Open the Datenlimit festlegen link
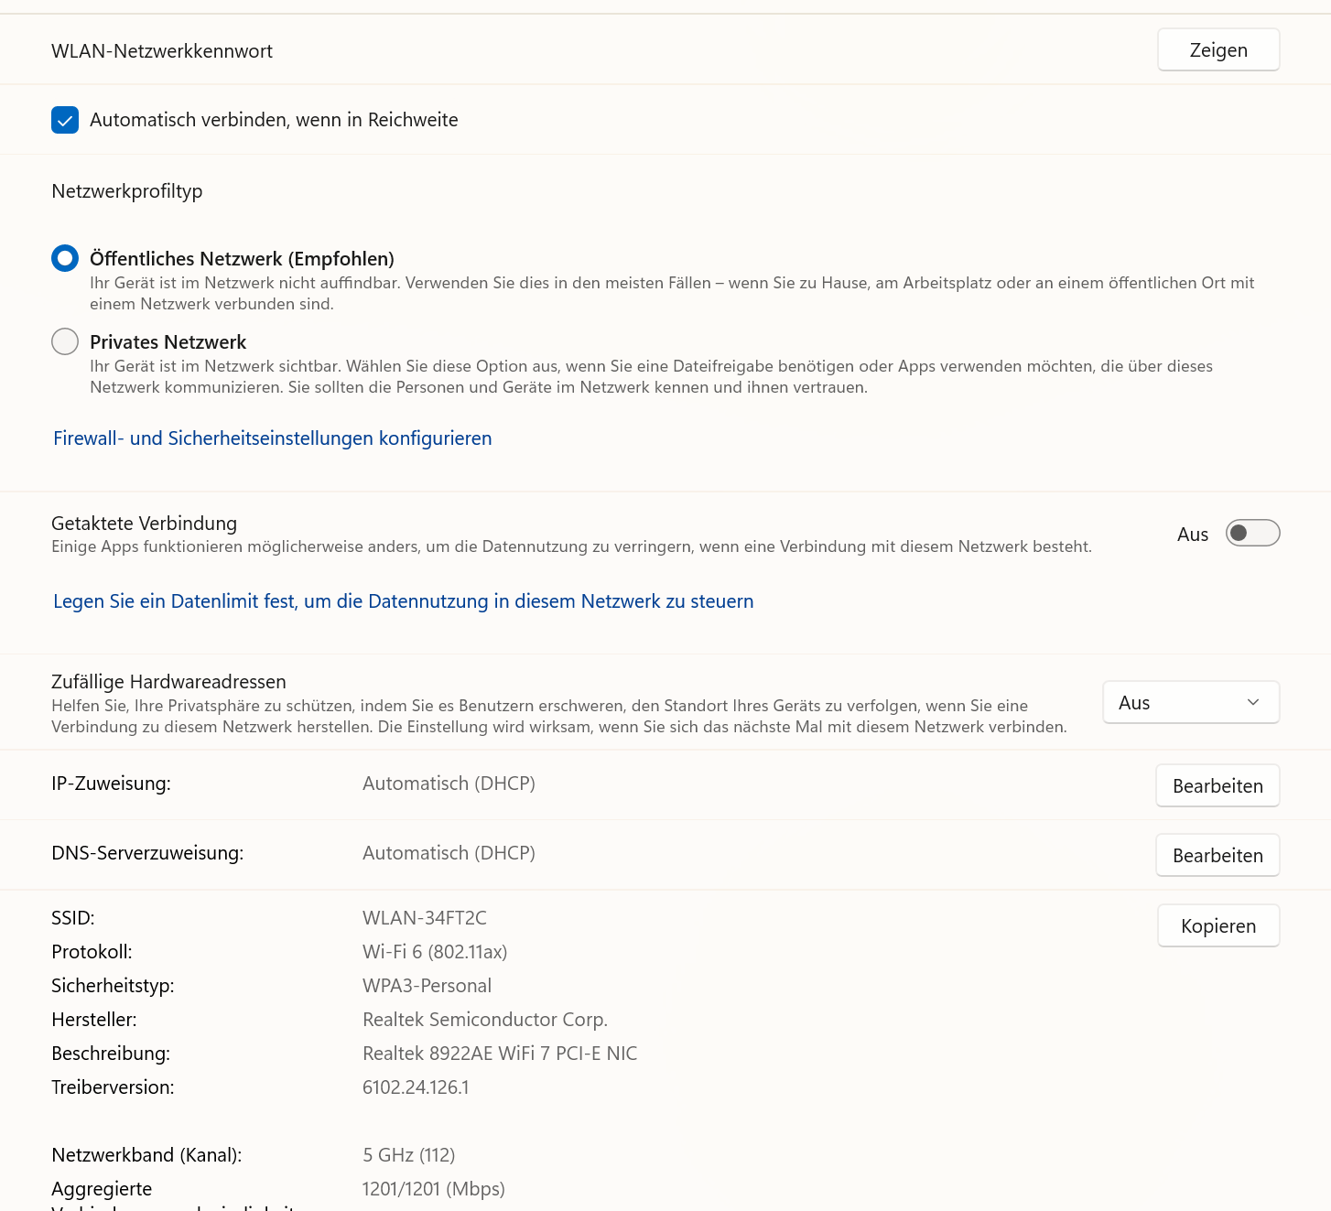 tap(403, 601)
